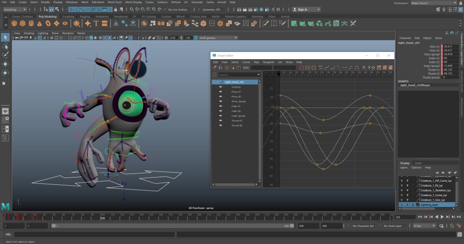Open the 25 fps frame rate dropdown
464x244 pixels.
[424, 226]
